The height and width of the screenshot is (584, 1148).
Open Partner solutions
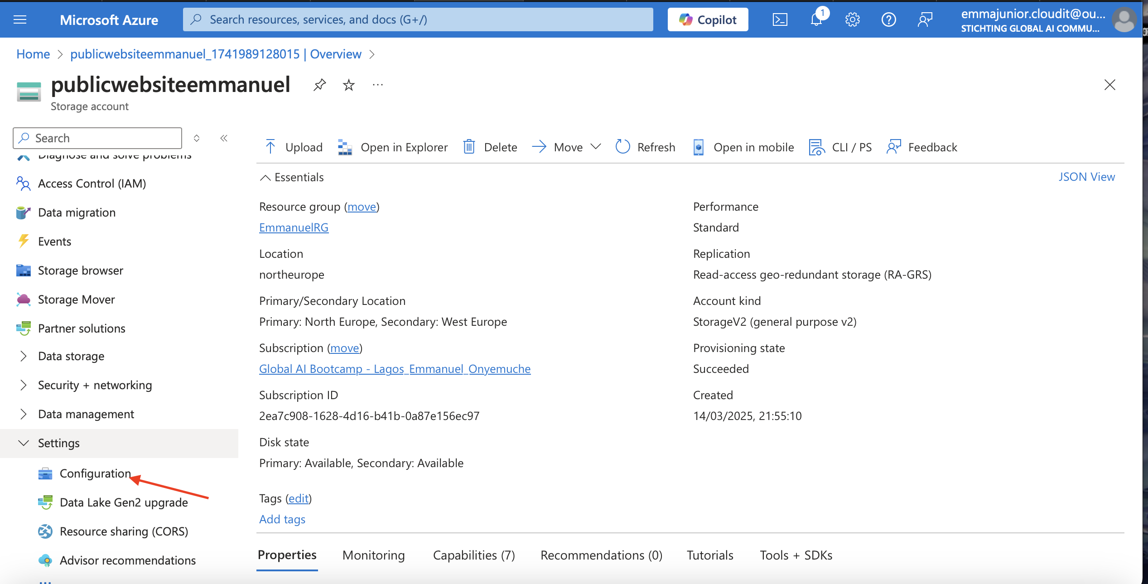[82, 328]
